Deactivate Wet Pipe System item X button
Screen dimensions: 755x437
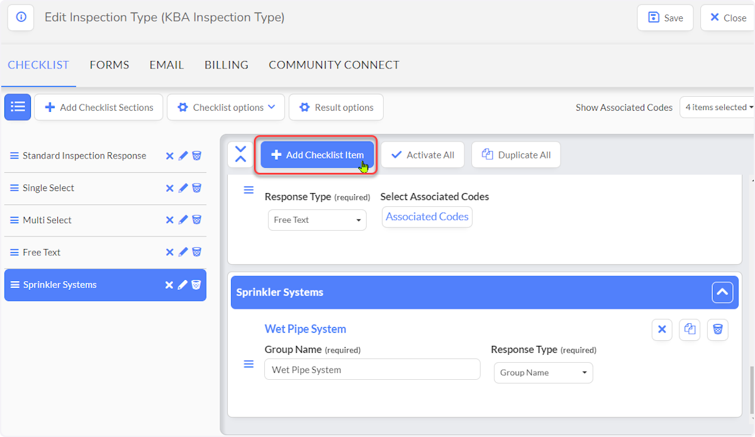(x=662, y=329)
